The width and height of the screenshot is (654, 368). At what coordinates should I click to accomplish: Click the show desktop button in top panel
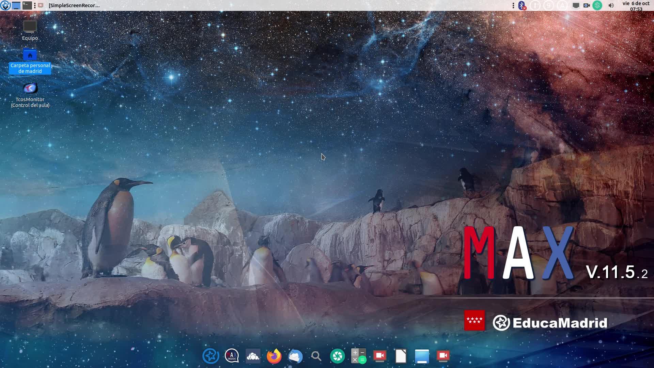(16, 5)
